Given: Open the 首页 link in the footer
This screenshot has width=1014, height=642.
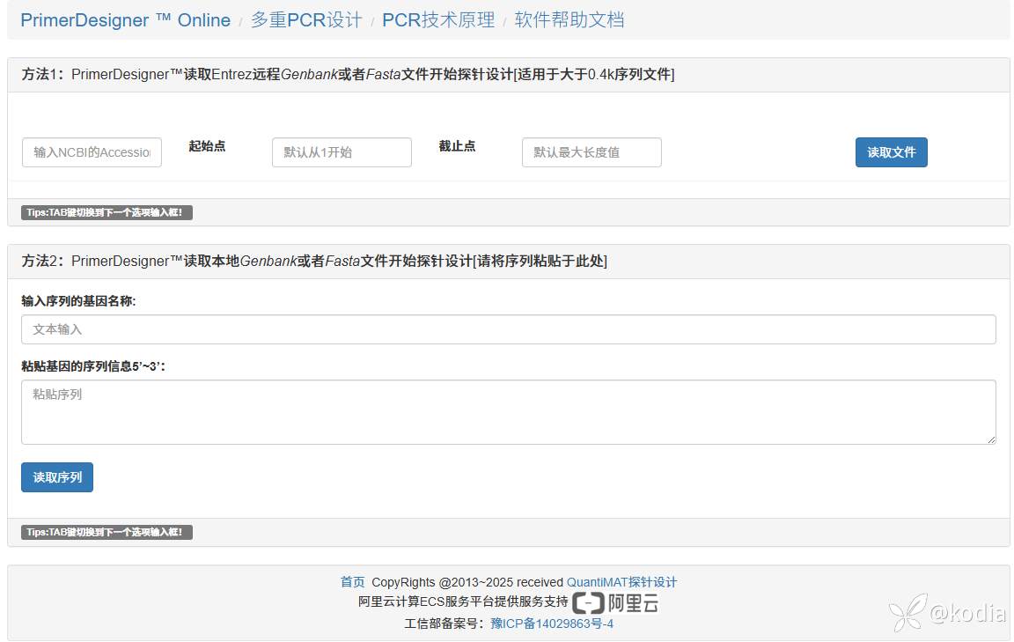Looking at the screenshot, I should [x=352, y=582].
